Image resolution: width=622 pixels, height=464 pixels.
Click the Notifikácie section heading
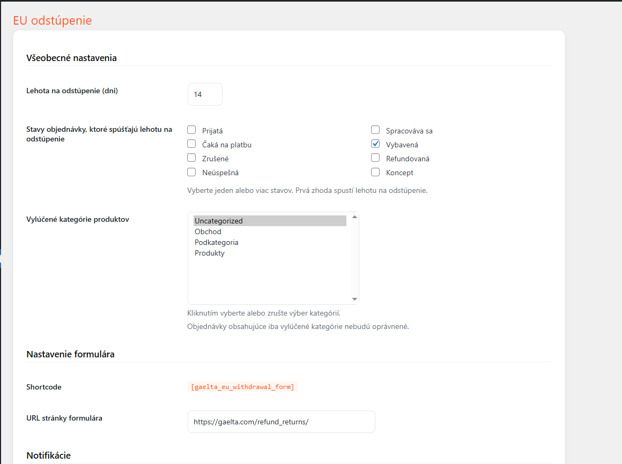click(x=48, y=455)
